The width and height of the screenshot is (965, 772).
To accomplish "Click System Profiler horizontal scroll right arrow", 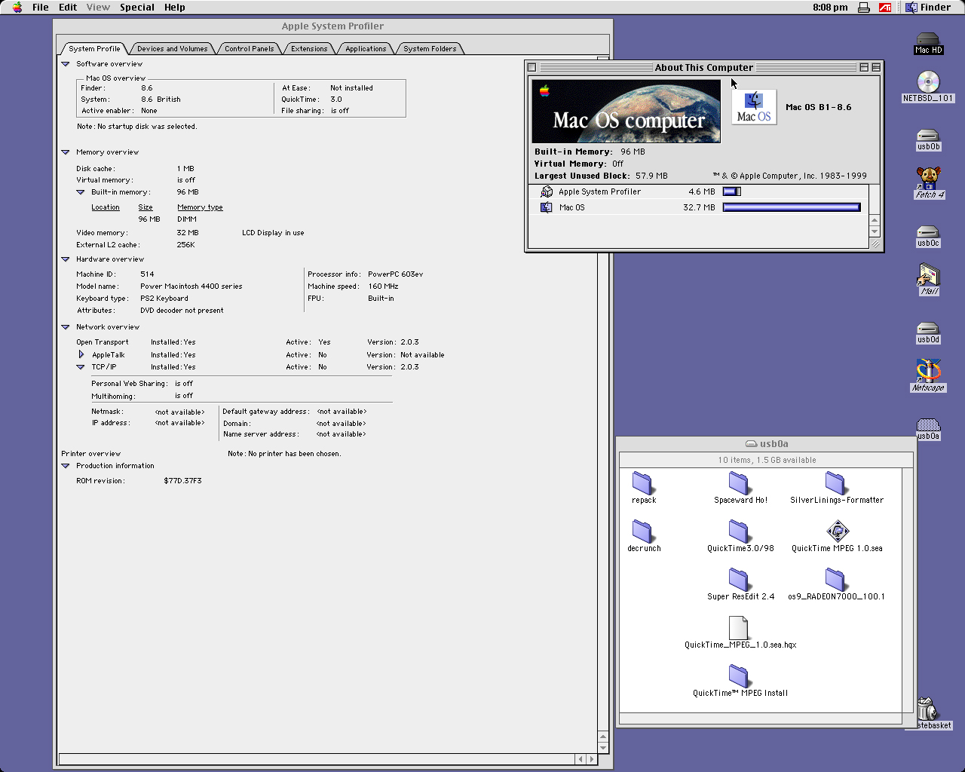I will 591,759.
